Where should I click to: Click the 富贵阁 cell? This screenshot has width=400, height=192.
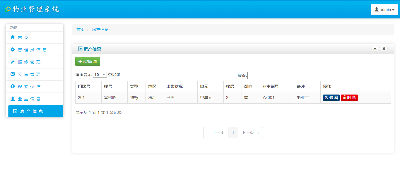click(x=114, y=98)
